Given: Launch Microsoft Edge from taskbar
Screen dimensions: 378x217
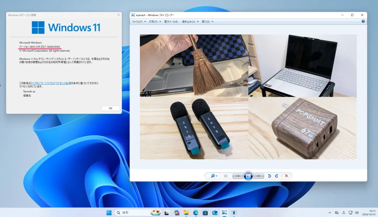Looking at the screenshot, I should point(196,213).
